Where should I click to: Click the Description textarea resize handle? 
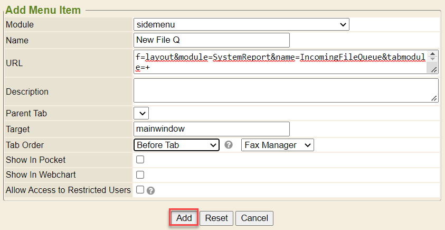click(434, 98)
